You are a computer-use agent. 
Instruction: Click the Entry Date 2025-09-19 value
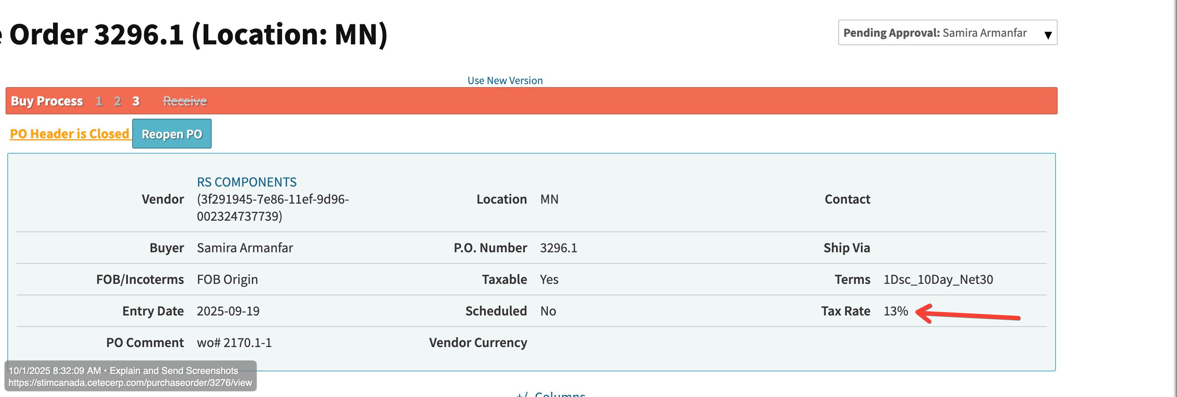pyautogui.click(x=228, y=311)
